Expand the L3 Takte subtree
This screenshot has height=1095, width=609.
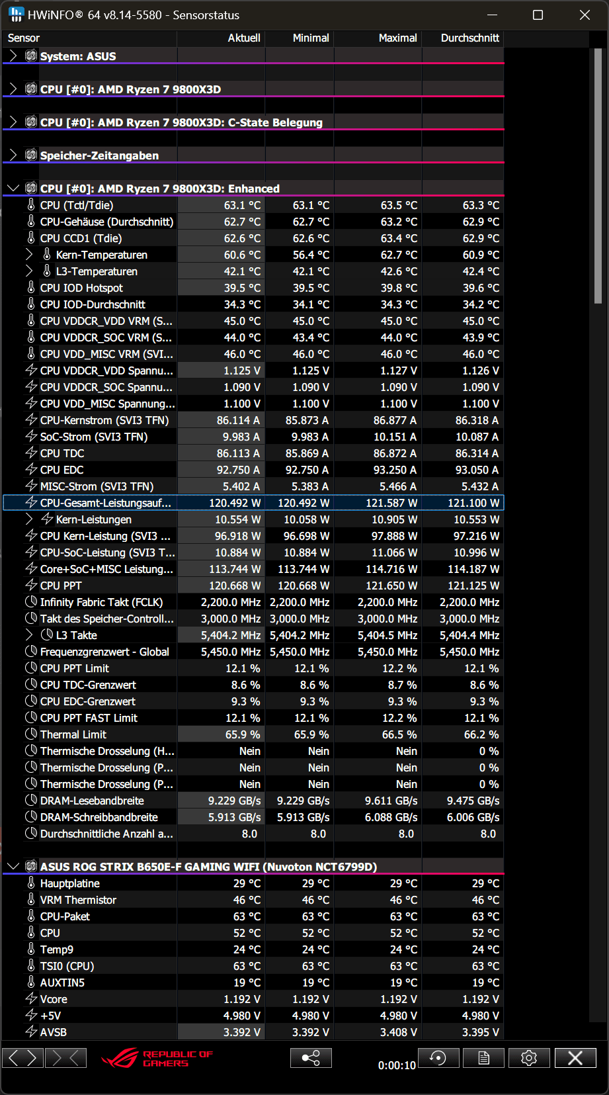point(29,635)
